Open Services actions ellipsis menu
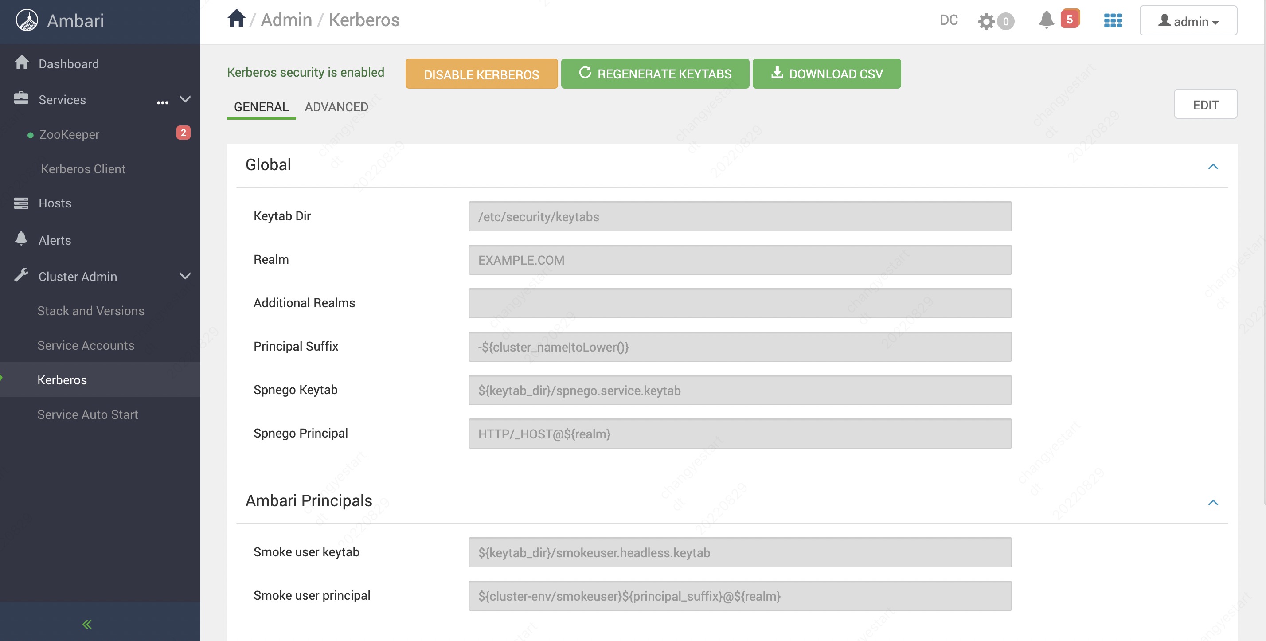The height and width of the screenshot is (641, 1266). coord(163,102)
